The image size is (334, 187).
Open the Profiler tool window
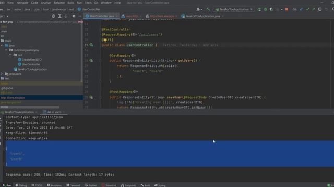point(91,185)
